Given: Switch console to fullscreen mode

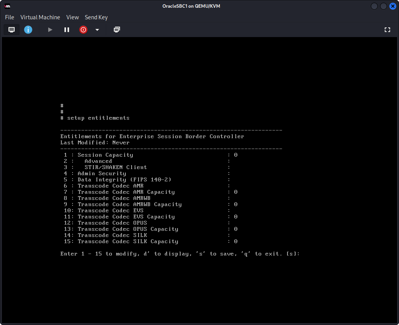Looking at the screenshot, I should [x=387, y=30].
